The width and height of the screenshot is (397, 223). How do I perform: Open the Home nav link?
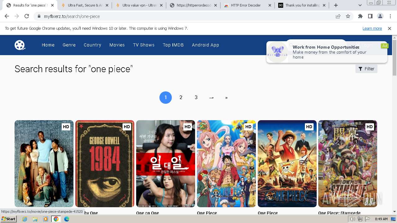tap(48, 45)
